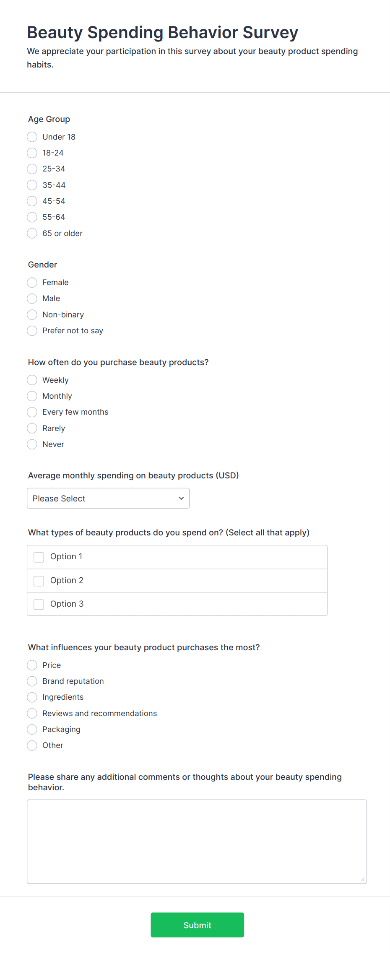This screenshot has width=390, height=958.
Task: Select Never for purchase frequency
Action: pos(32,444)
